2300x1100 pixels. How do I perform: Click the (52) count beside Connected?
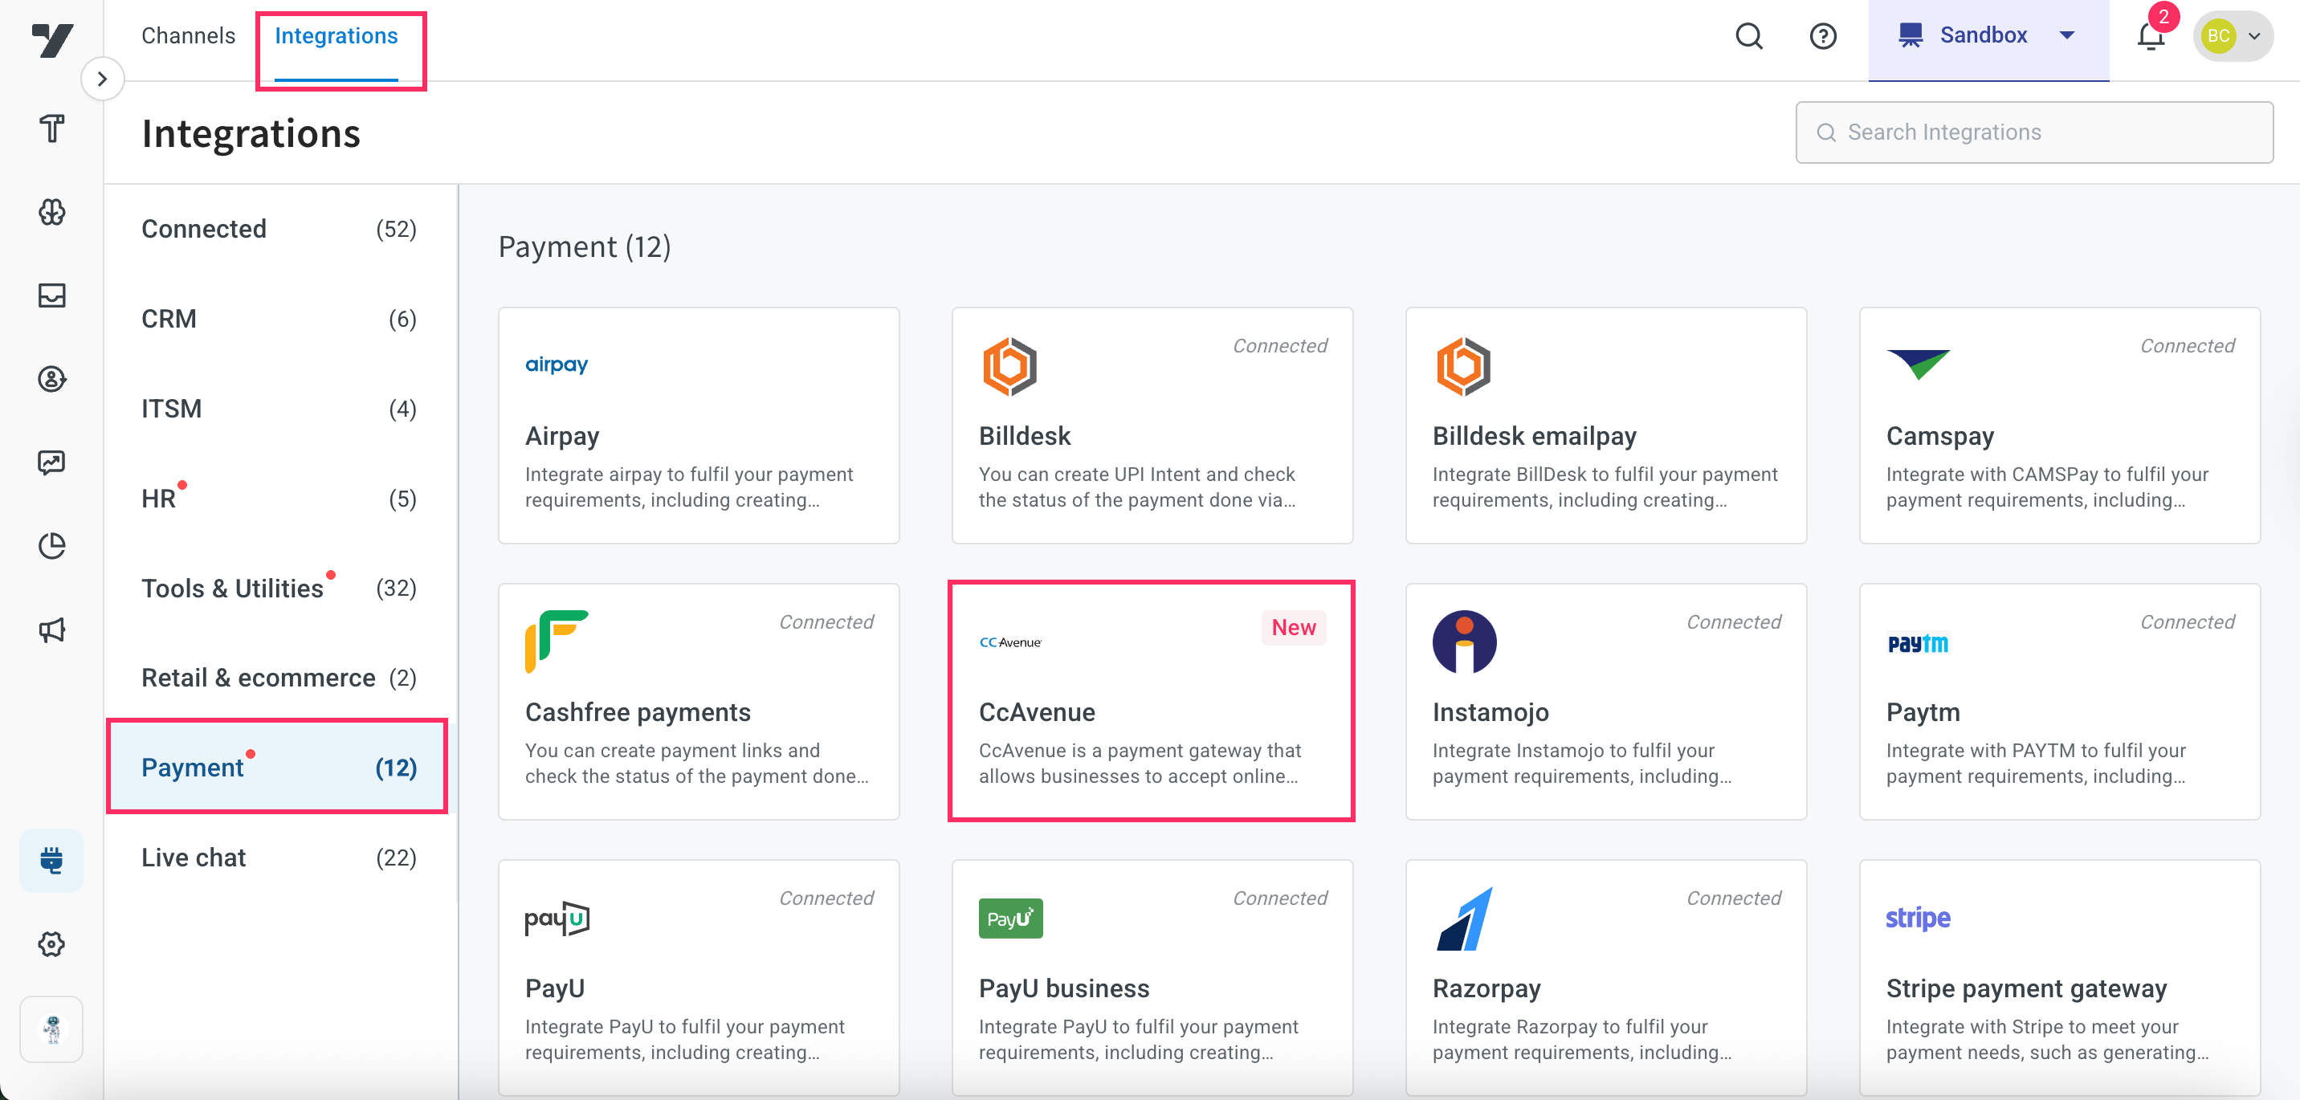coord(396,229)
